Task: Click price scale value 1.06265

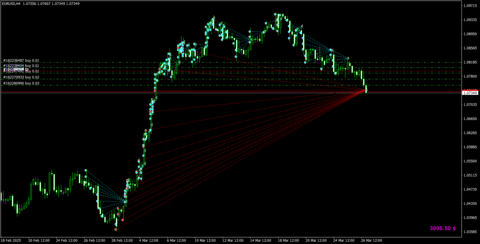Action: coord(470,133)
